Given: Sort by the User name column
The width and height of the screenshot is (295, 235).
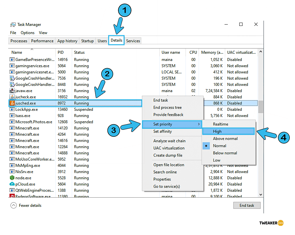Looking at the screenshot, I should [x=172, y=52].
